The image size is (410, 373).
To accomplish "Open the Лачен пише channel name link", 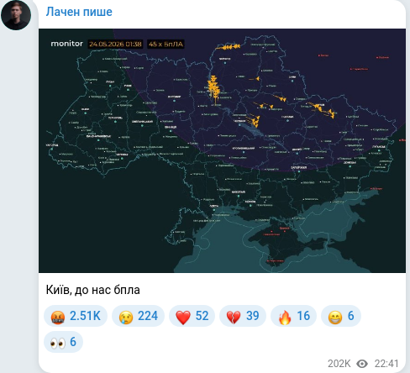I will coord(79,12).
